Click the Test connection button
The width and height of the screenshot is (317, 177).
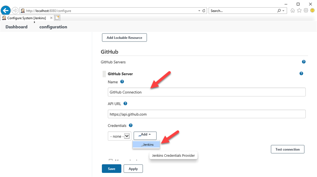287,150
